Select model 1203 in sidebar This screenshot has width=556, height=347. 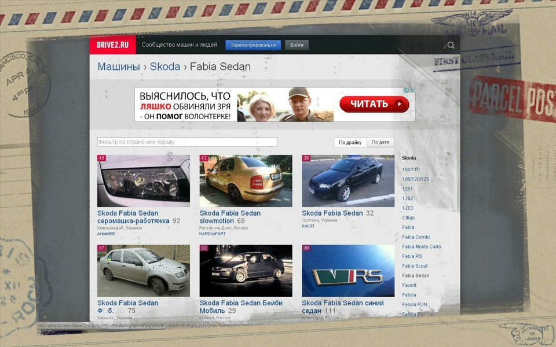coord(407,208)
